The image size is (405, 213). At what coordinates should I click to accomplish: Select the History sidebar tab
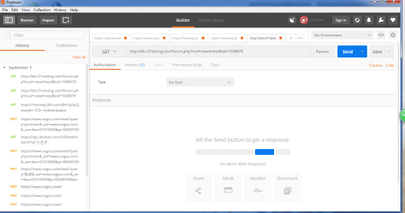(22, 45)
